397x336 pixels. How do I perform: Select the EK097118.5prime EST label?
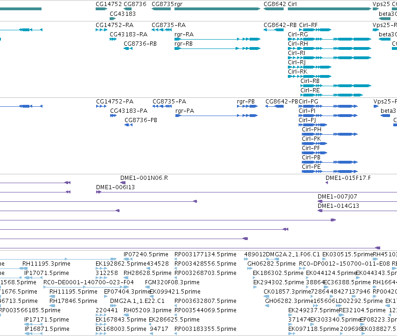coord(313,329)
